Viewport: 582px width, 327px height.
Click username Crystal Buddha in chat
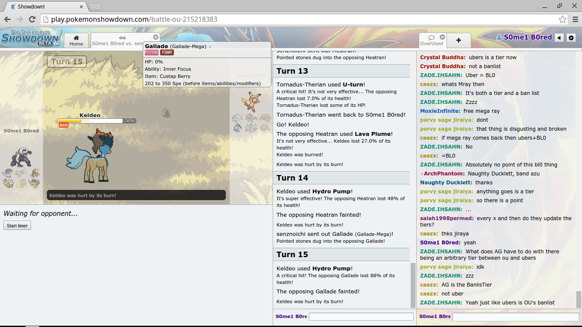[x=442, y=57]
